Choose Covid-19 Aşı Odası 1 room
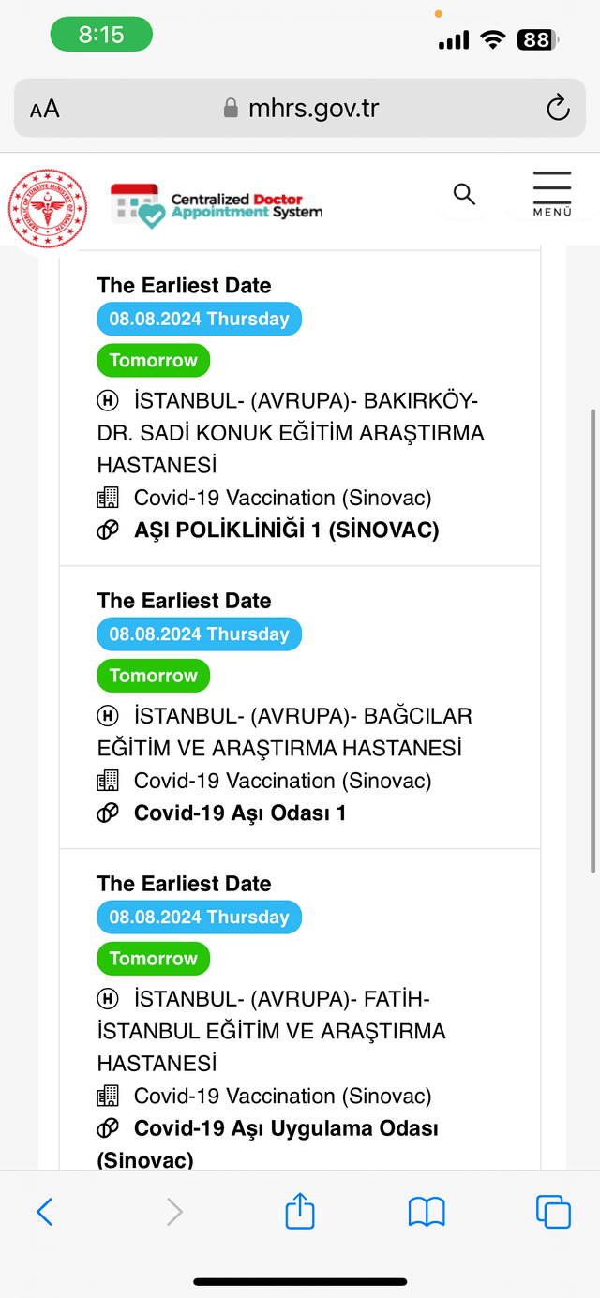Viewport: 600px width, 1298px height. point(240,813)
